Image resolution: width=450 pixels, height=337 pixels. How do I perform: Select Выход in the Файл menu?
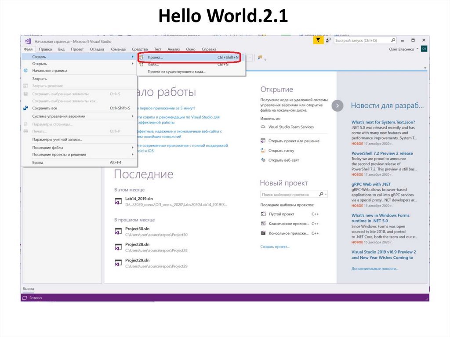pyautogui.click(x=80, y=162)
